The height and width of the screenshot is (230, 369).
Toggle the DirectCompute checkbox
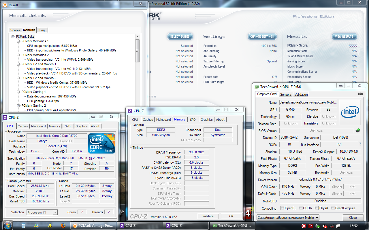pyautogui.click(x=333, y=208)
